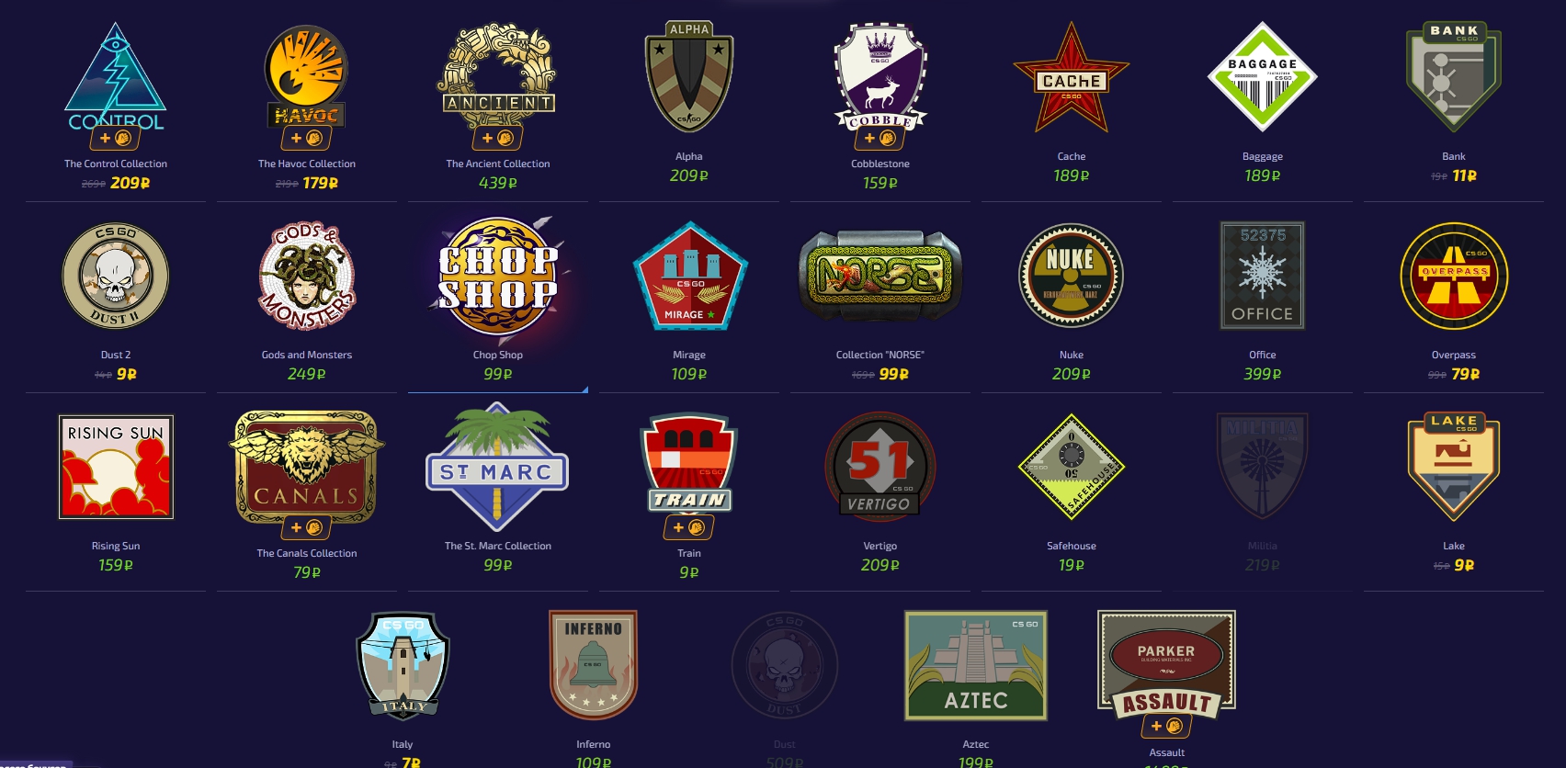
Task: Click the Safehouse diamond icon
Action: (1072, 467)
